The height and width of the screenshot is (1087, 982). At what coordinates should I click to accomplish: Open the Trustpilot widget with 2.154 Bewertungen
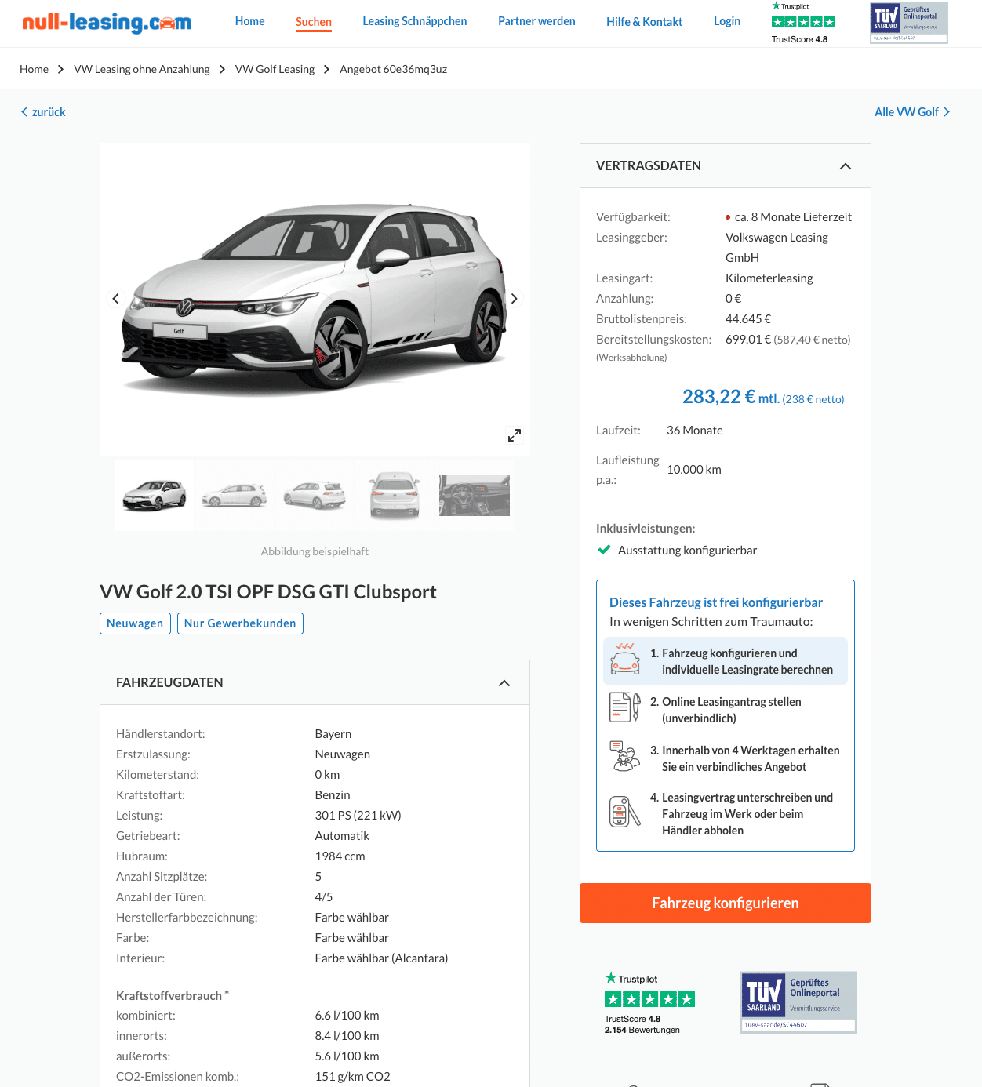click(x=649, y=1003)
